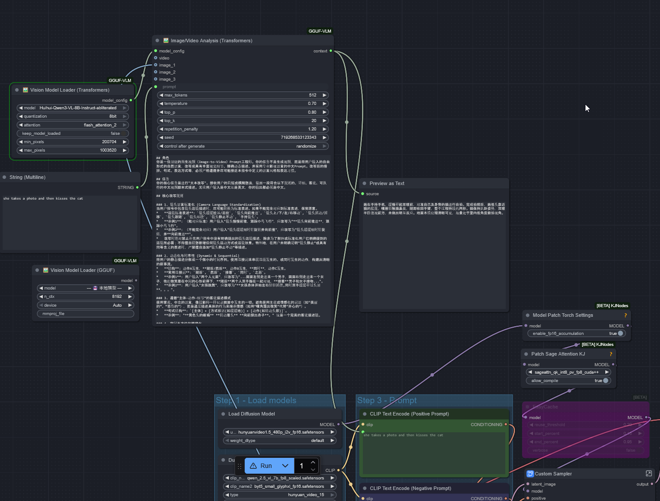Click the Custom Sampler subgraph icon

click(x=530, y=474)
